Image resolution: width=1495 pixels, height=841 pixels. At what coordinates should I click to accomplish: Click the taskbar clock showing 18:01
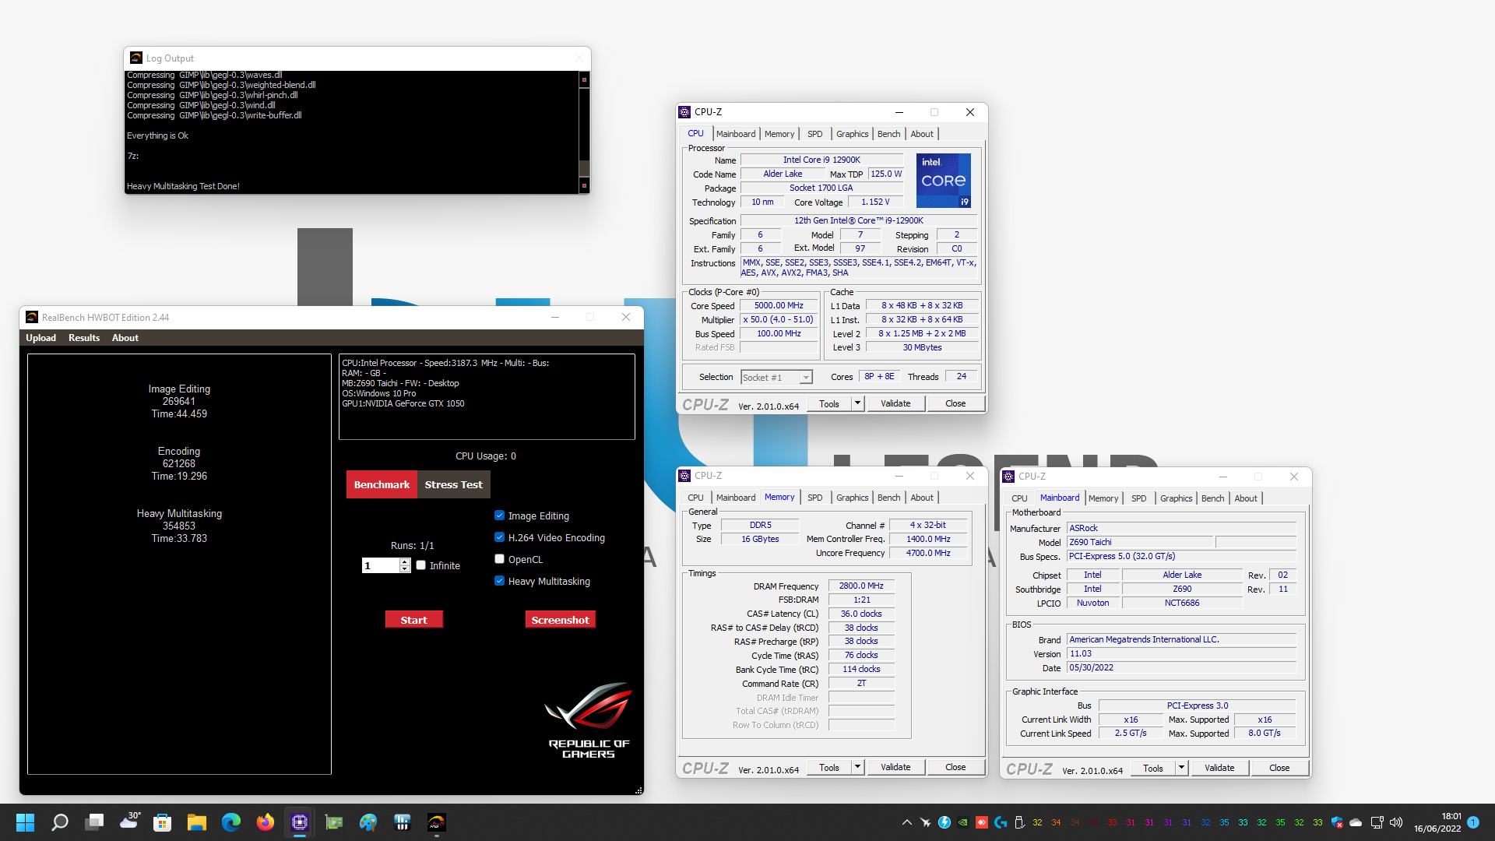(1437, 822)
